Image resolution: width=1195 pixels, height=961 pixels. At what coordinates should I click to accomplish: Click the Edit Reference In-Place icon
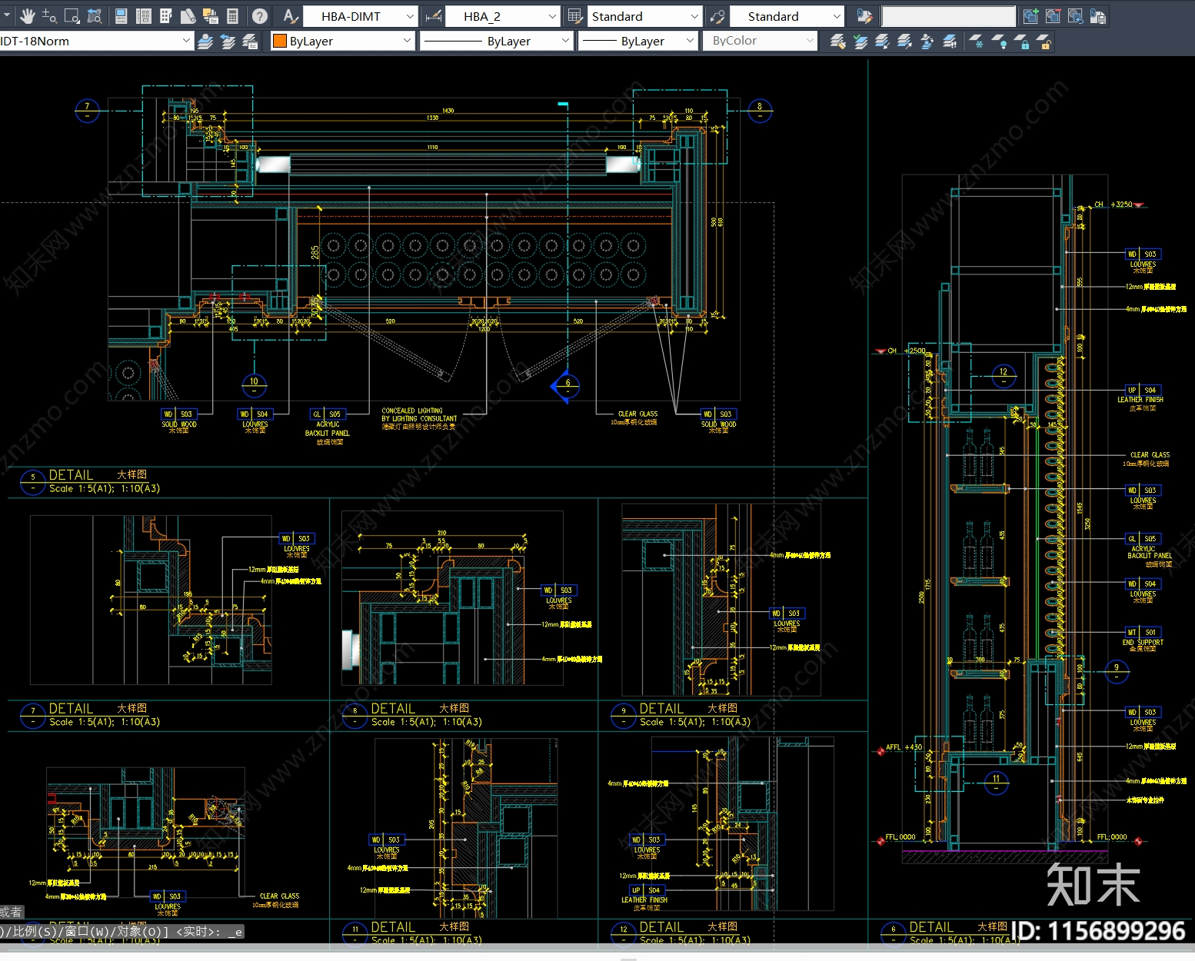(864, 16)
